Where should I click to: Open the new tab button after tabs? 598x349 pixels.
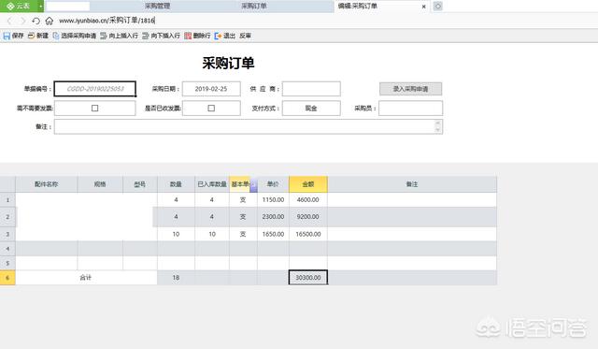click(438, 7)
